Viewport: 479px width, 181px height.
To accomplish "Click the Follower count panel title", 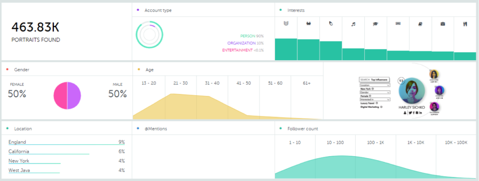I will (303, 129).
